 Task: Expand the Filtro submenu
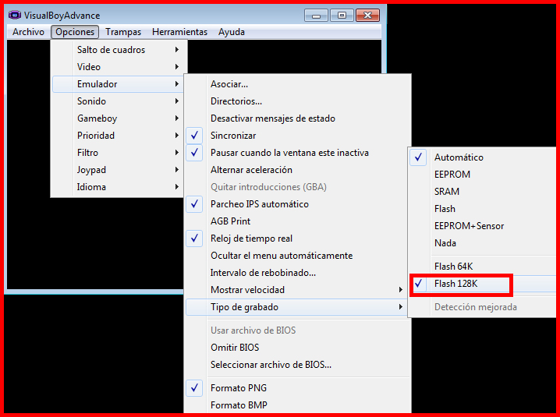pos(118,153)
